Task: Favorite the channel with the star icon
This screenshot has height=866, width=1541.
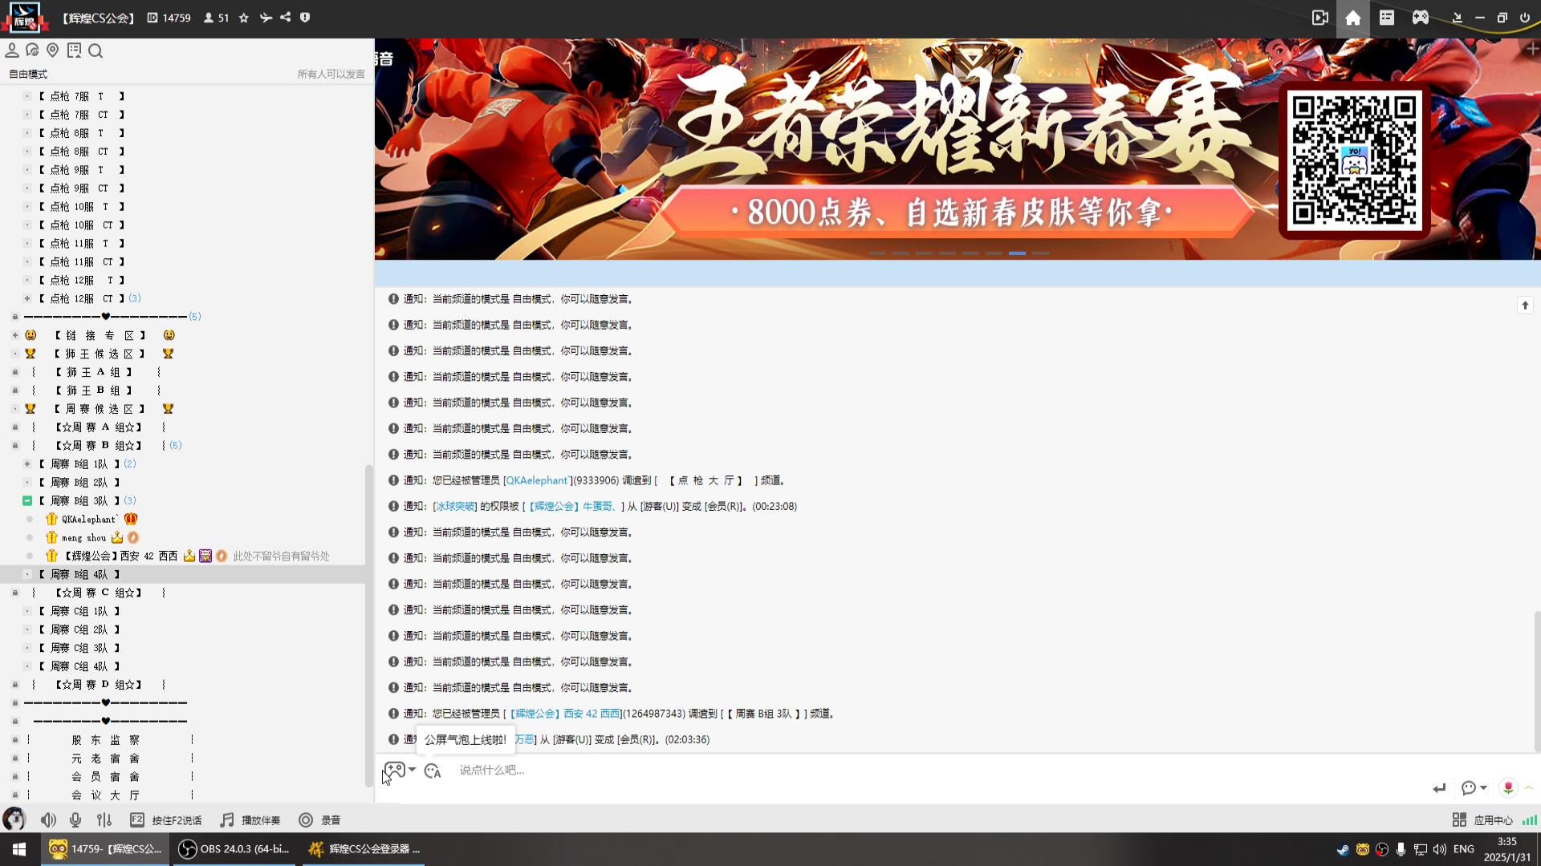Action: click(244, 18)
